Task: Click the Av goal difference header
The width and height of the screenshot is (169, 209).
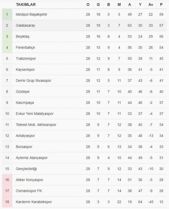Action: [151, 5]
